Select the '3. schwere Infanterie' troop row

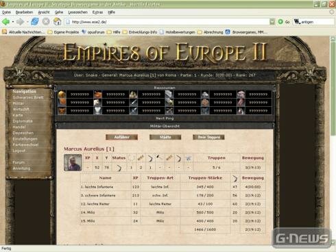[173, 196]
